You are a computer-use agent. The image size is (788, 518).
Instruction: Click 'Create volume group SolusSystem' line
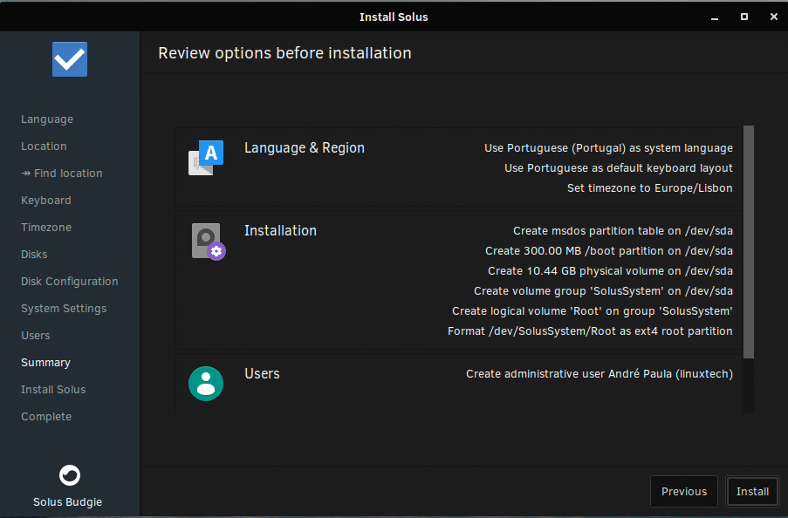tap(603, 291)
